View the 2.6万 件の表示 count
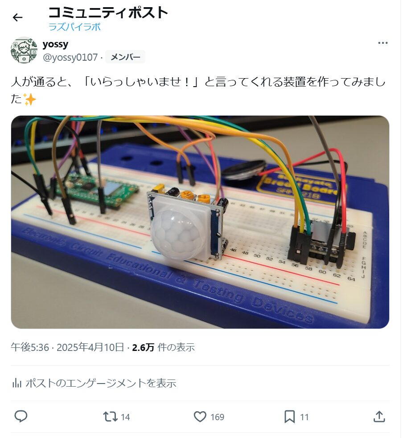The width and height of the screenshot is (403, 438). [x=163, y=347]
